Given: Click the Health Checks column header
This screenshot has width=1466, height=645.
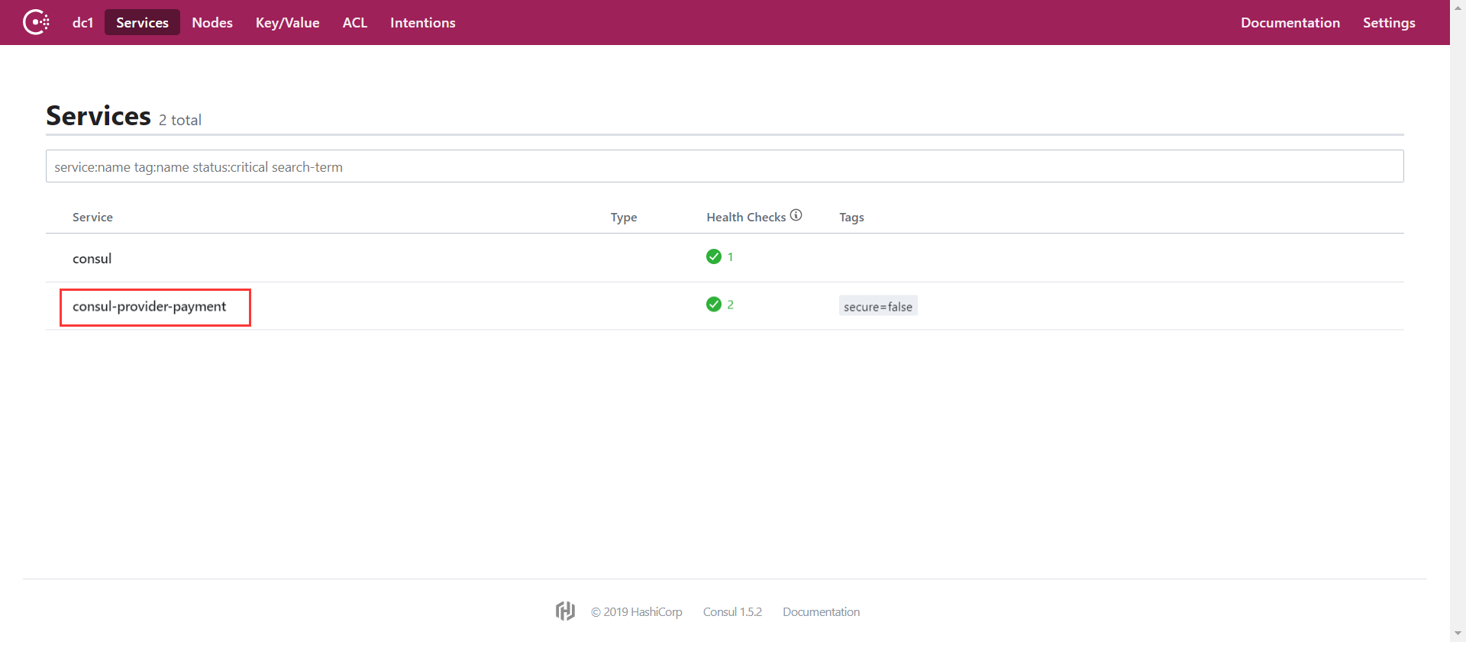Looking at the screenshot, I should [x=746, y=218].
